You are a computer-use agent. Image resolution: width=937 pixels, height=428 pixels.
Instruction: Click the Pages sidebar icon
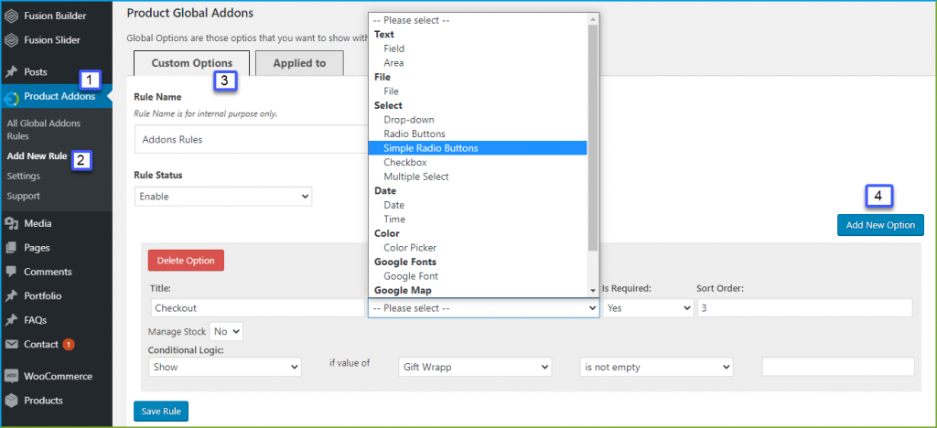(10, 248)
